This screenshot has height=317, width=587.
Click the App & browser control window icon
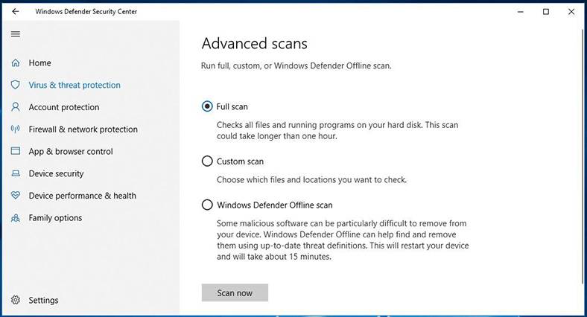16,151
